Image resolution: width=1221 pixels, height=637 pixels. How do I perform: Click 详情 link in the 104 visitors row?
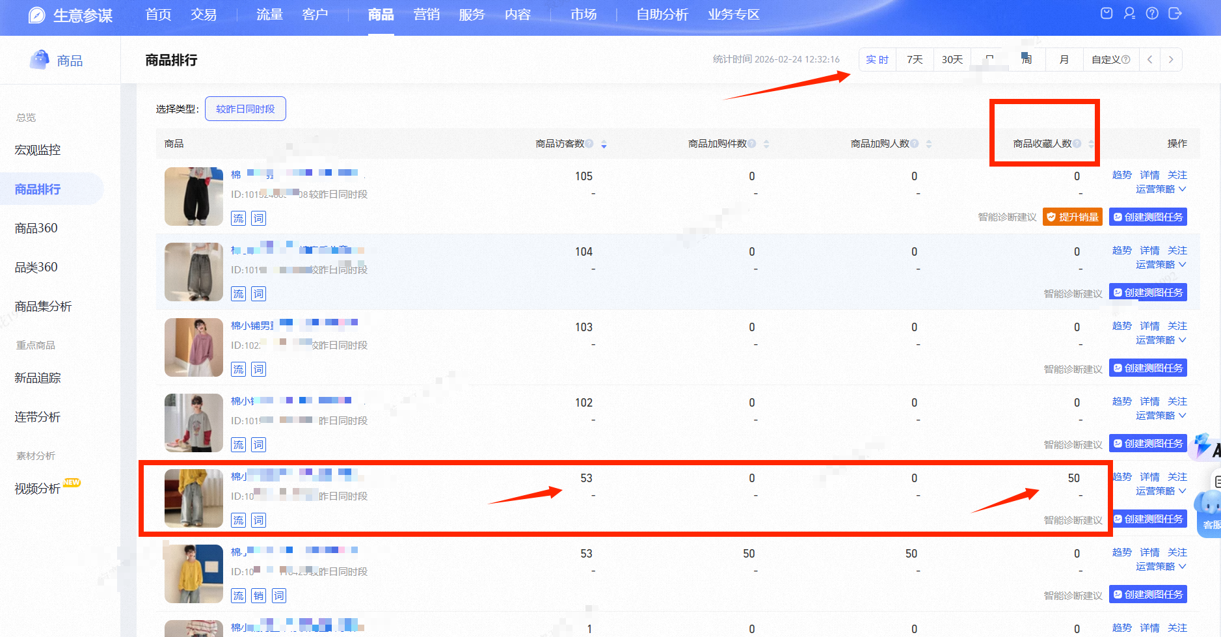(1150, 251)
